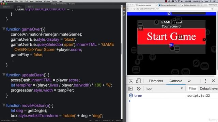
Task: Open the Chrome three-dot menu
Action: pos(216,9)
